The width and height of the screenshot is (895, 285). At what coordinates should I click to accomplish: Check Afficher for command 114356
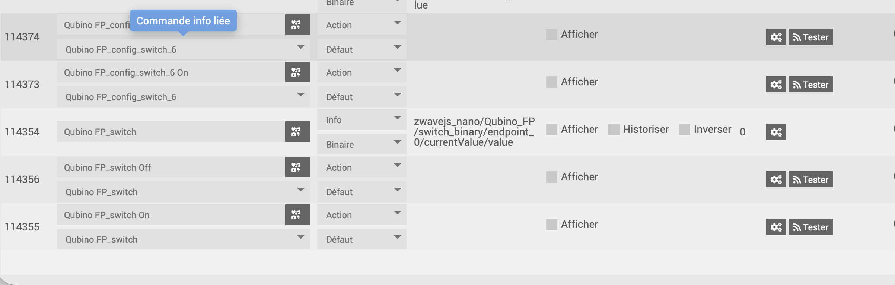(x=551, y=177)
